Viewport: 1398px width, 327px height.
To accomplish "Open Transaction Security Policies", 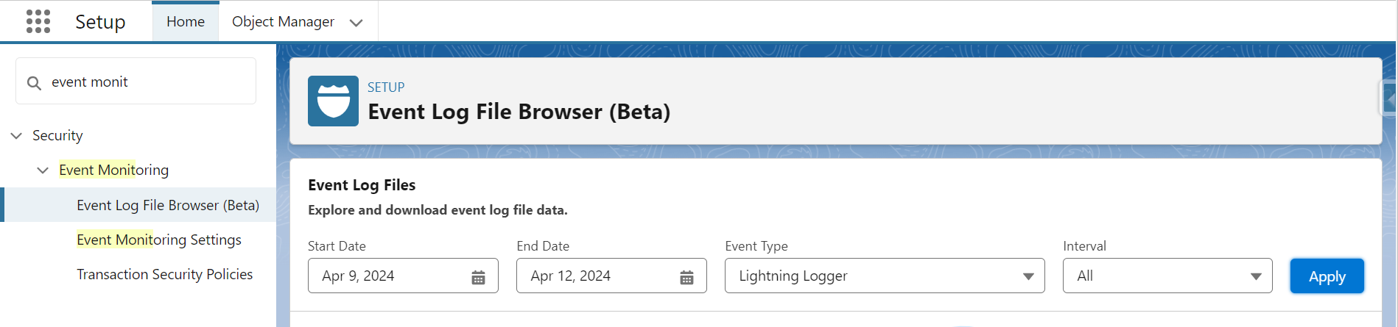I will pyautogui.click(x=165, y=274).
